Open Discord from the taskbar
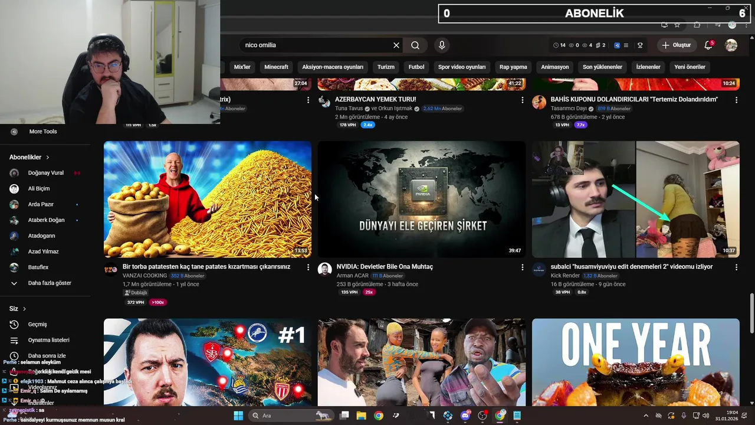The height and width of the screenshot is (425, 755). [465, 416]
